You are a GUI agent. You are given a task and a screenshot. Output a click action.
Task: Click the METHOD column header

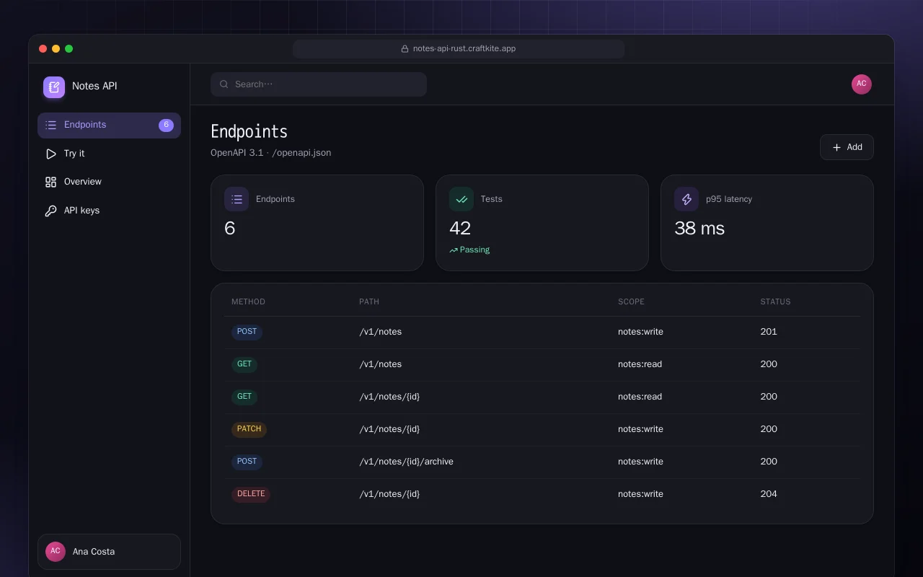click(x=248, y=301)
